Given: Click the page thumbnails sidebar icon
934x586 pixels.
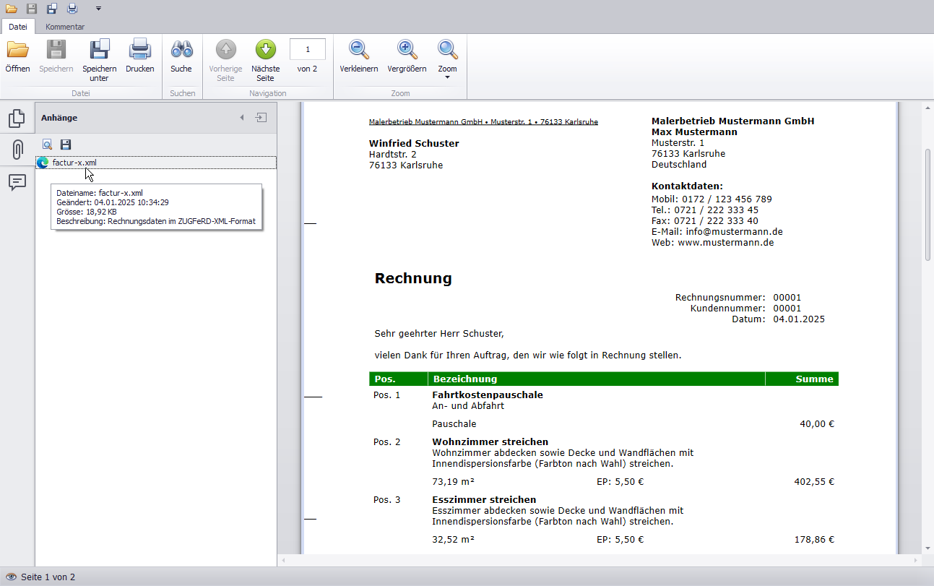Looking at the screenshot, I should point(17,116).
